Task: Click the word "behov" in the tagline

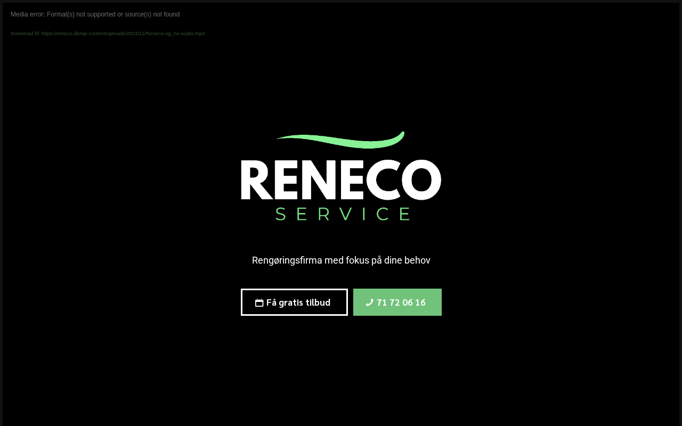Action: point(417,260)
